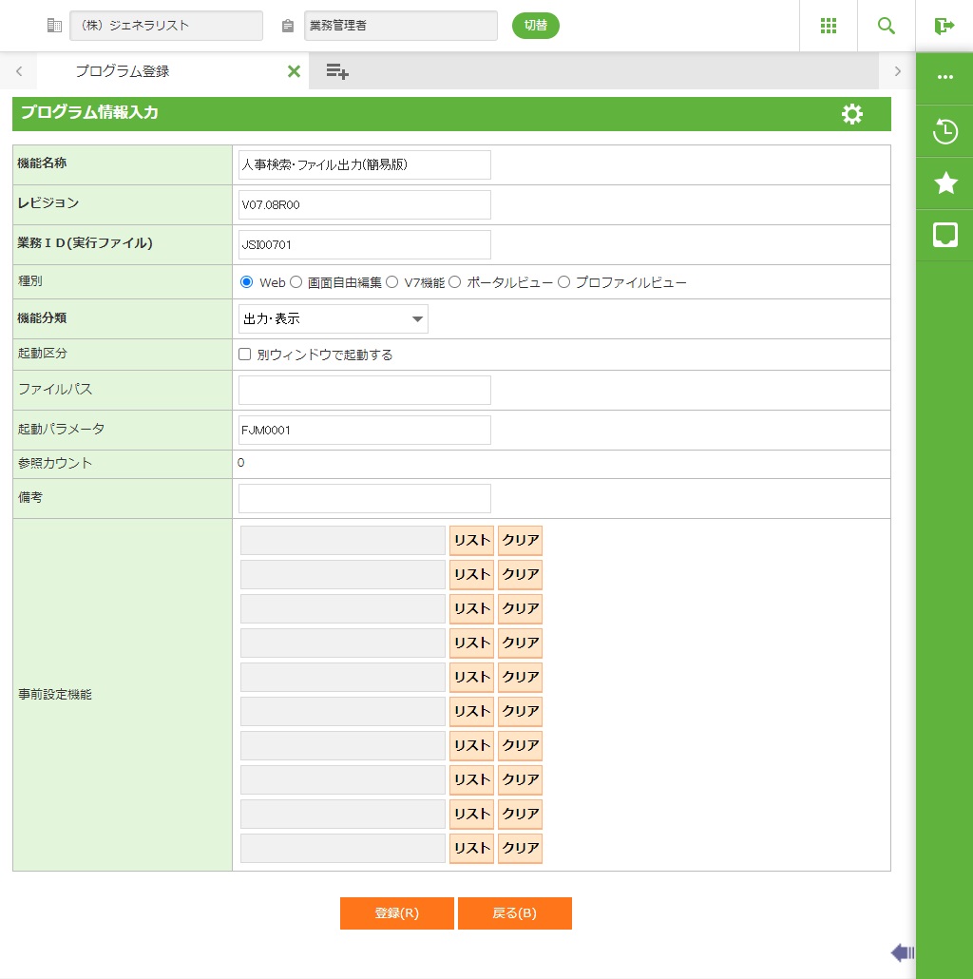Screen dimensions: 973x979
Task: Select the 画面自由編集 radio button
Action: 296,282
